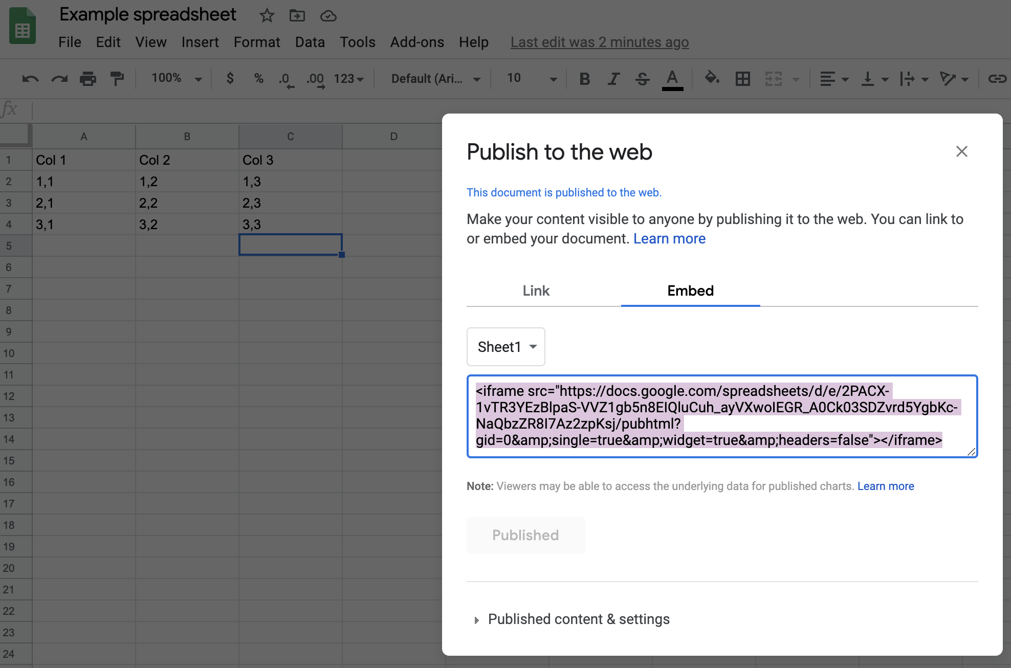Viewport: 1011px width, 668px height.
Task: Open the Sheet1 selector dropdown
Action: coord(506,347)
